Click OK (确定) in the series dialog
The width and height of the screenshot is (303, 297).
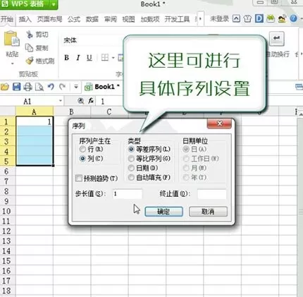163,212
